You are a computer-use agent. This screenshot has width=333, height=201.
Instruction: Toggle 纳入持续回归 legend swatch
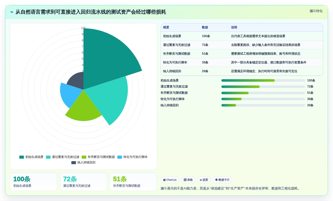(x=74, y=163)
